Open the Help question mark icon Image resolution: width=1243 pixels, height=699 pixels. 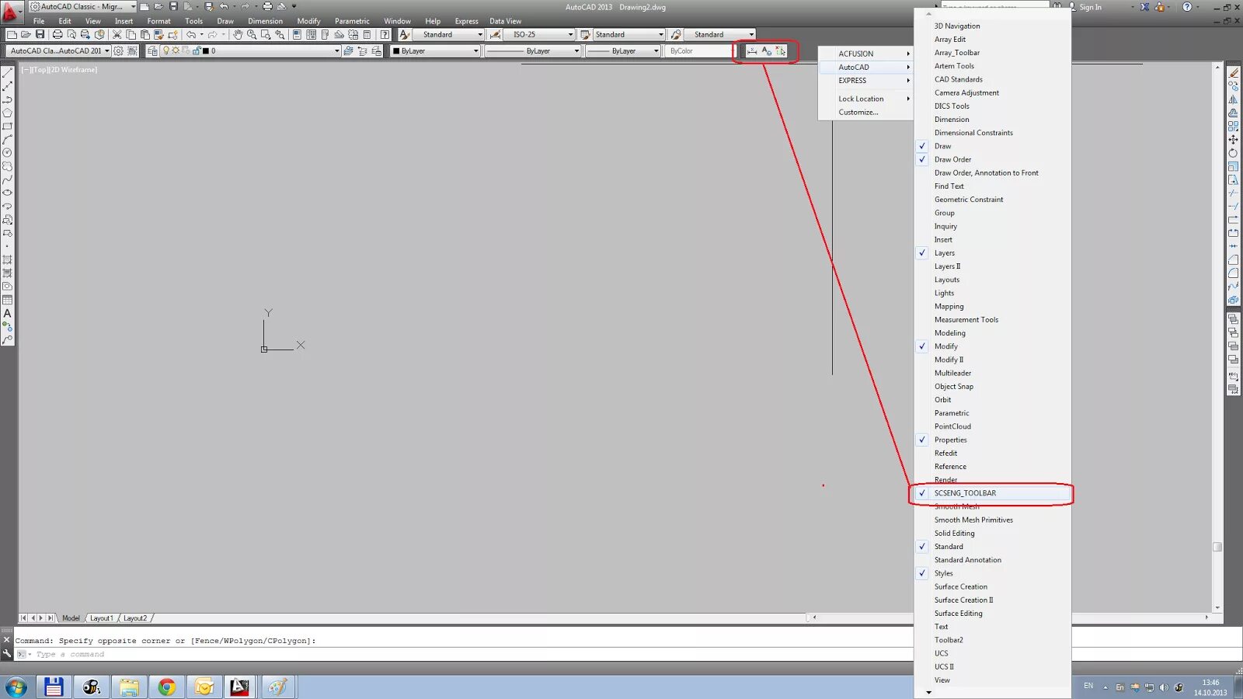[x=385, y=35]
